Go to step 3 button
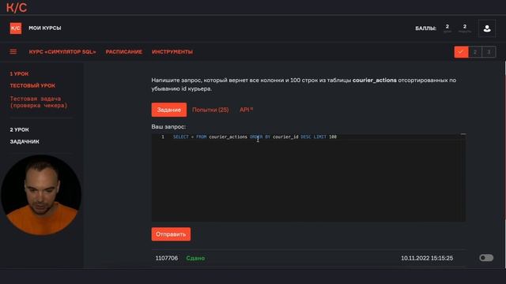 coord(489,52)
